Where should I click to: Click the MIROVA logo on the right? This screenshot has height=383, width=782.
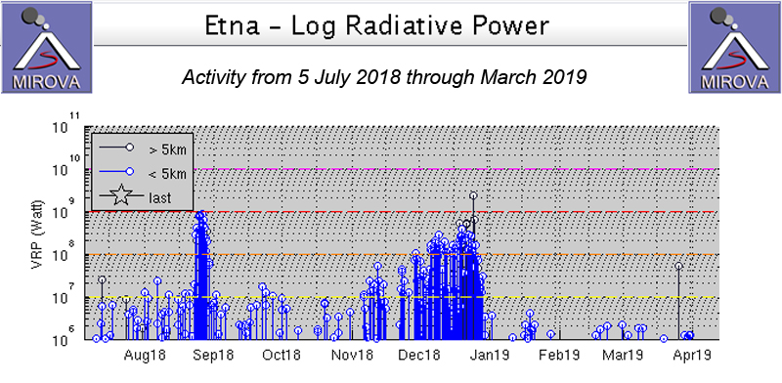click(x=735, y=47)
